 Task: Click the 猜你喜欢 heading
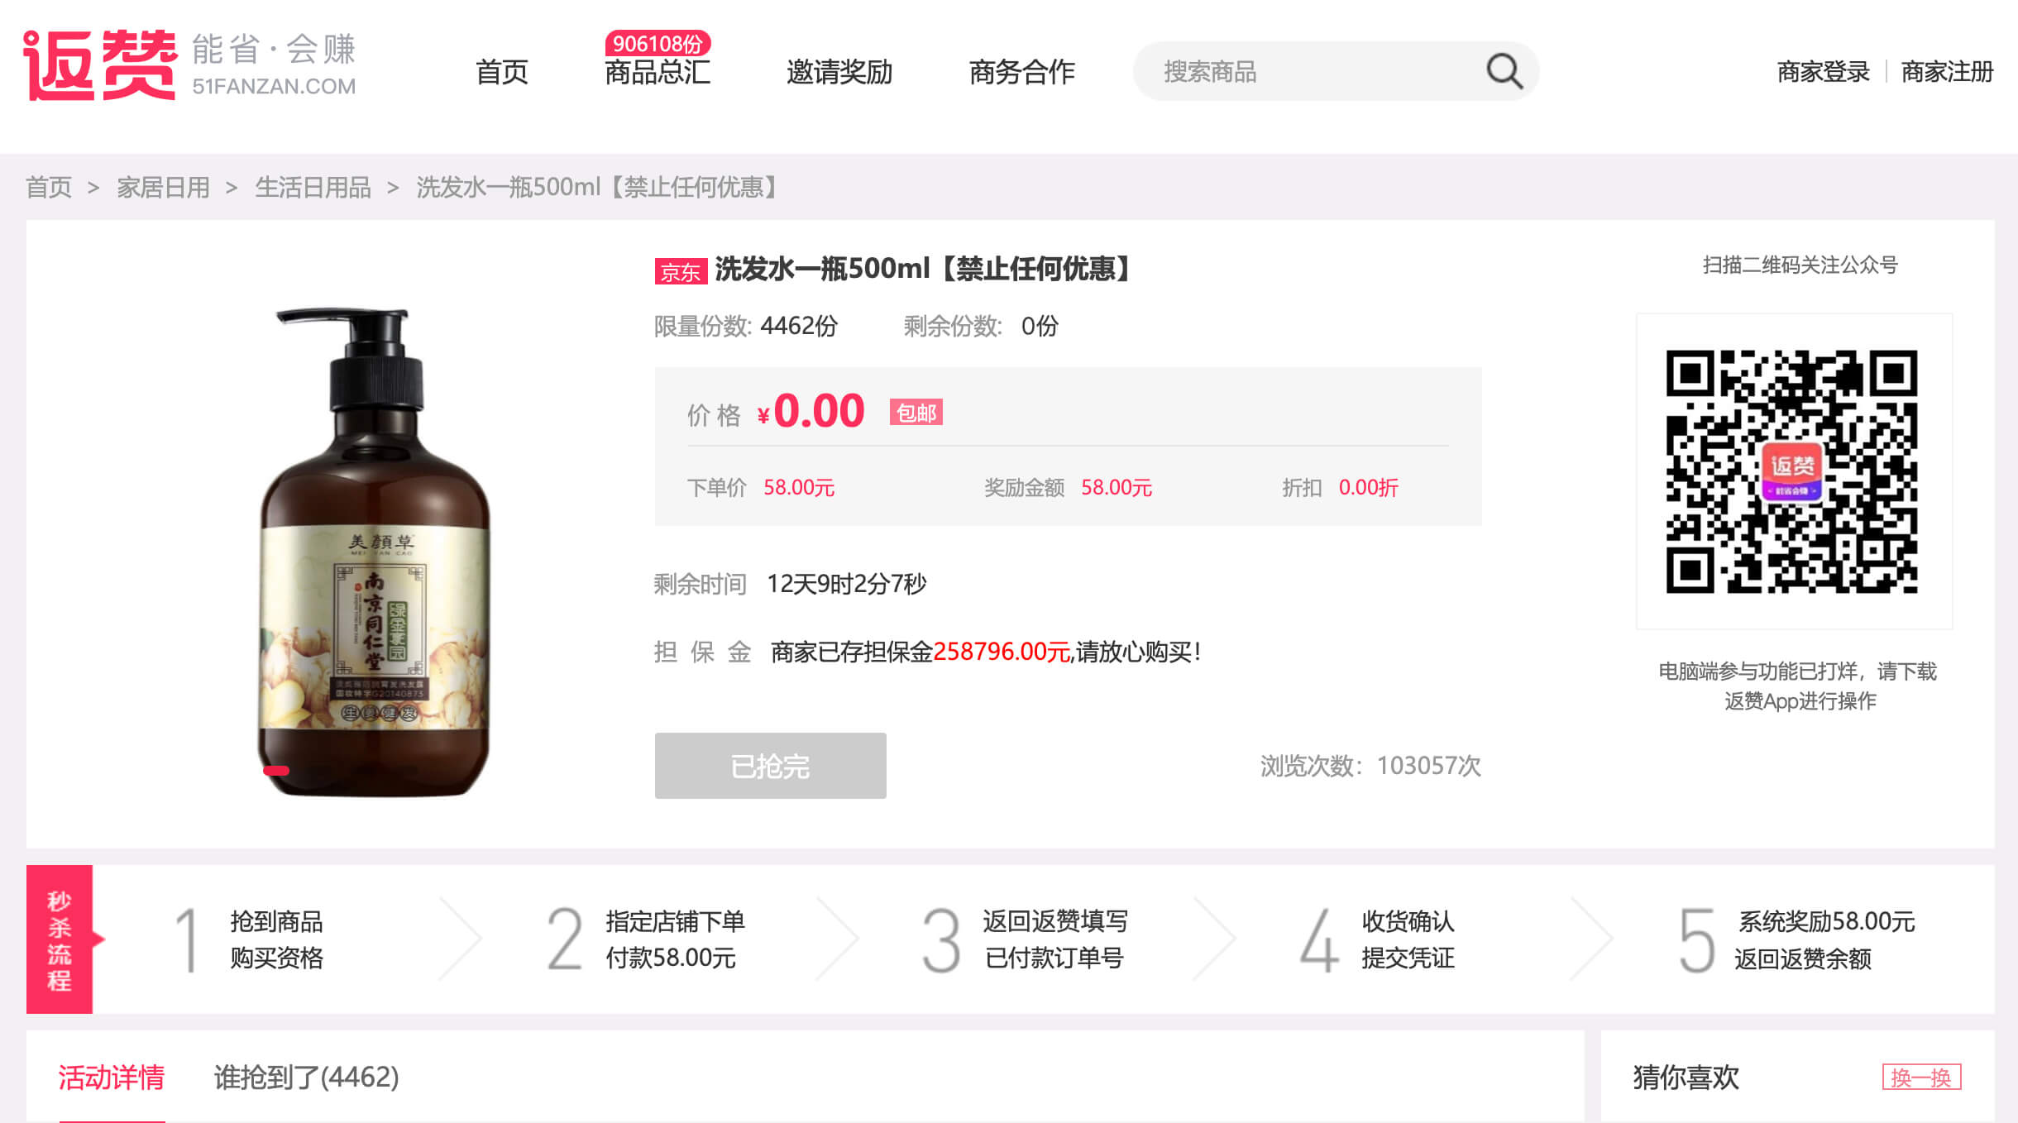point(1686,1078)
